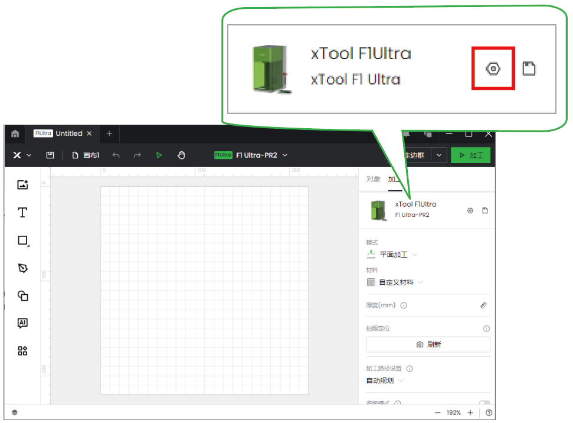The height and width of the screenshot is (423, 573).
Task: Show info about 厚度(mm)
Action: click(x=404, y=305)
